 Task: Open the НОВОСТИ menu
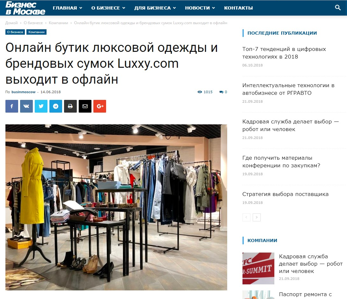[200, 8]
